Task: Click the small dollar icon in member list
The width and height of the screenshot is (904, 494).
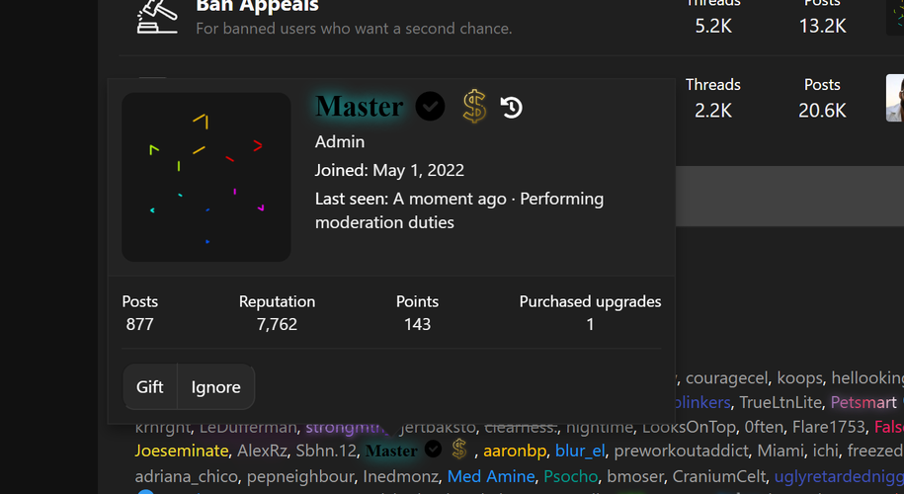Action: 459,449
